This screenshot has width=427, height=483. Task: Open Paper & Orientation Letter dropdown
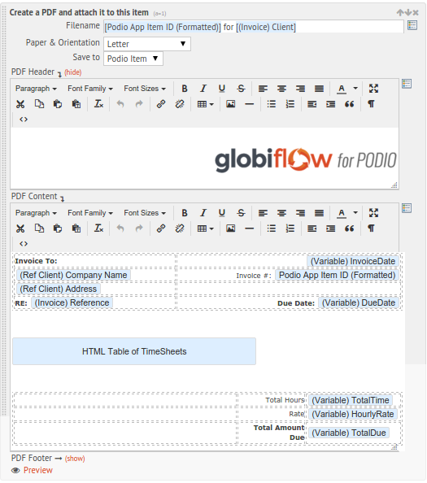coord(147,44)
